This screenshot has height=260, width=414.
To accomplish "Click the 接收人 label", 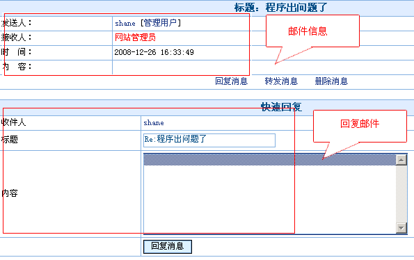I will (x=17, y=38).
